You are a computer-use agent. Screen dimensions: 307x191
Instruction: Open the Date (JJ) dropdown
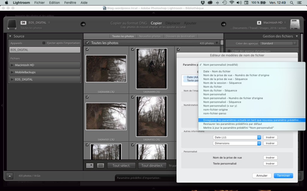(x=237, y=137)
